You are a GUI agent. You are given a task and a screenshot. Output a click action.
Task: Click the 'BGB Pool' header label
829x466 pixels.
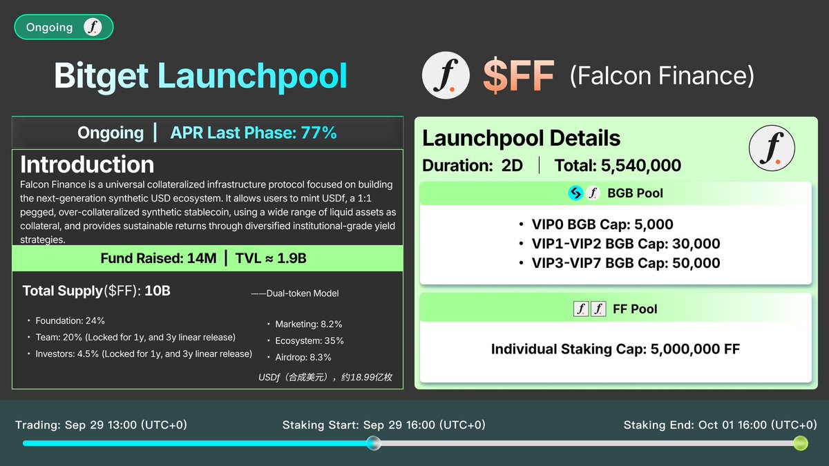635,193
